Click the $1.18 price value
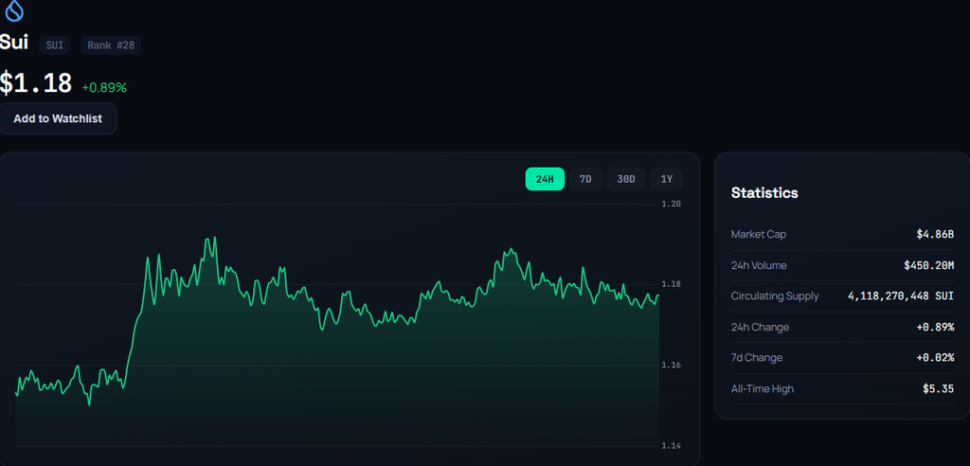The height and width of the screenshot is (466, 970). point(36,83)
